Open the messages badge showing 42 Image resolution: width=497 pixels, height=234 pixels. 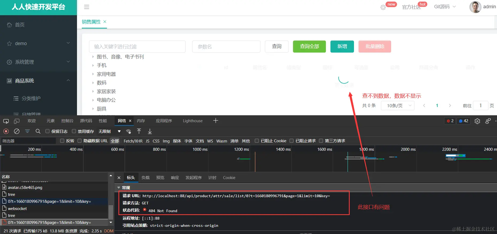coord(463,121)
